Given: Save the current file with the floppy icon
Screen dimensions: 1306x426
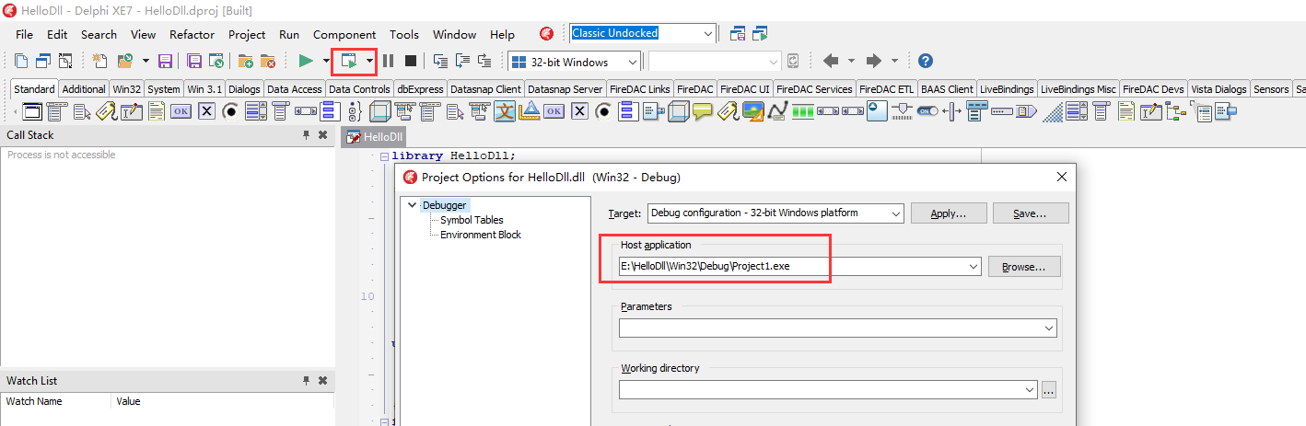Looking at the screenshot, I should pos(166,61).
